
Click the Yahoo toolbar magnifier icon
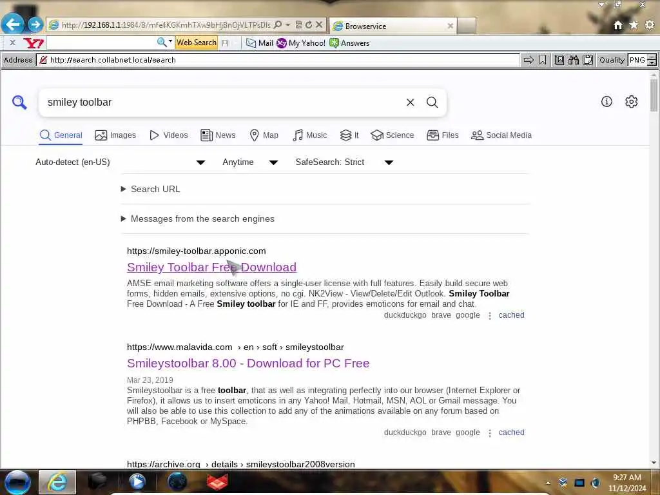161,42
